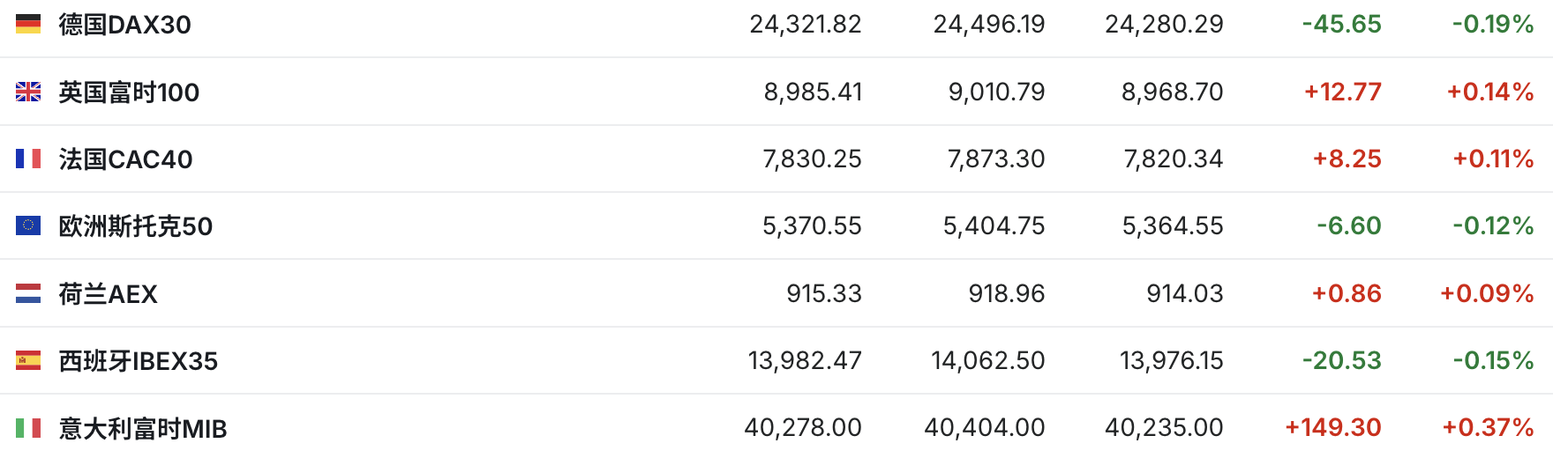Open the 欧洲斯托克50 index link
Screen dimensions: 1553x458
[136, 226]
